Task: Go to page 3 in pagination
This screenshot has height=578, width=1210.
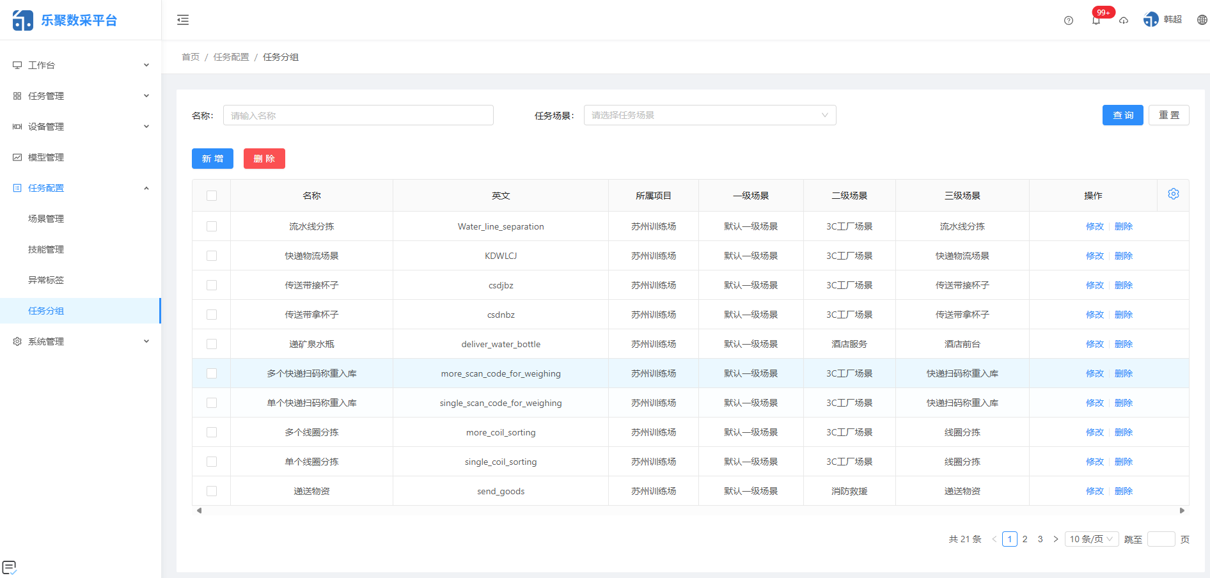Action: coord(1041,539)
